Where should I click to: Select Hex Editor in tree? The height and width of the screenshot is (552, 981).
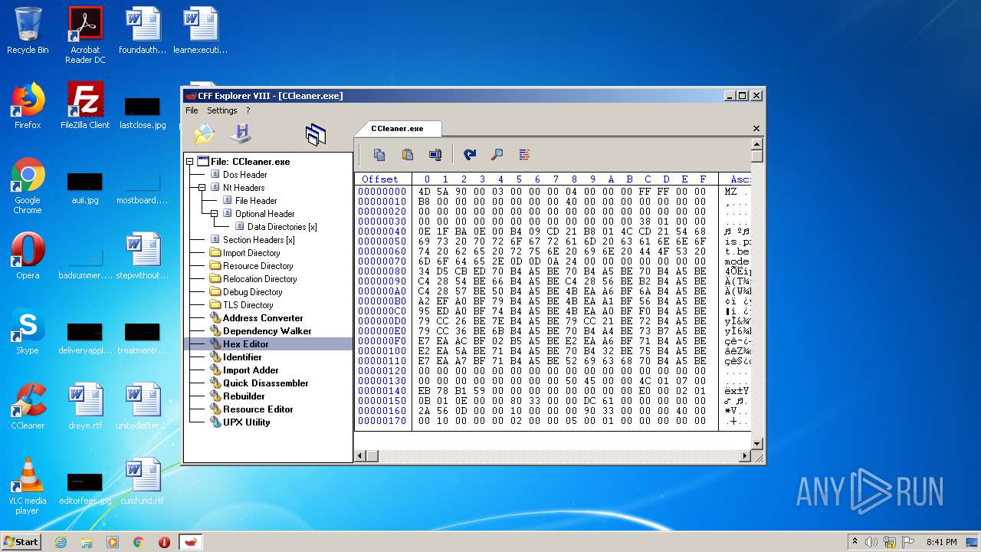pyautogui.click(x=246, y=344)
